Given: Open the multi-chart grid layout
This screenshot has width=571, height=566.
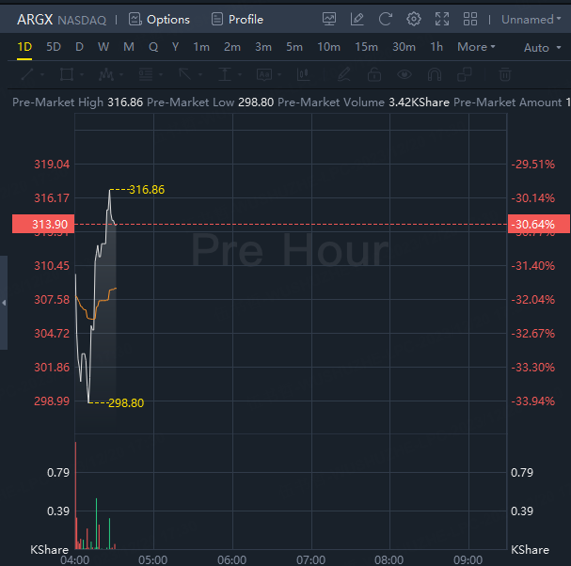Looking at the screenshot, I should [471, 19].
